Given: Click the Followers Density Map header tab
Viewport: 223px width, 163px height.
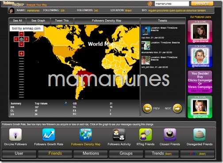Looking at the screenshot, I should pos(107,21).
